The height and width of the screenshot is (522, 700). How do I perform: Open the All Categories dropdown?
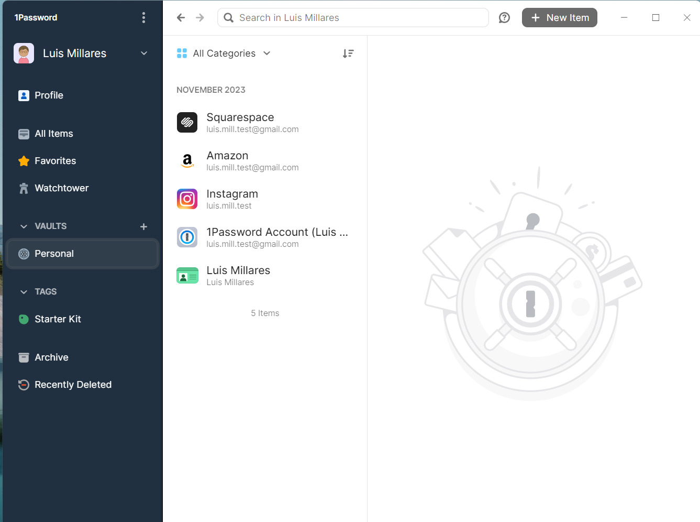224,53
